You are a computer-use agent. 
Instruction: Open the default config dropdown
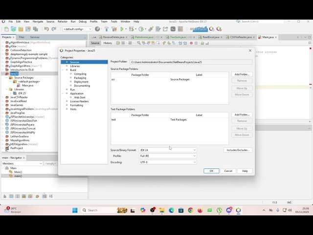[77, 29]
